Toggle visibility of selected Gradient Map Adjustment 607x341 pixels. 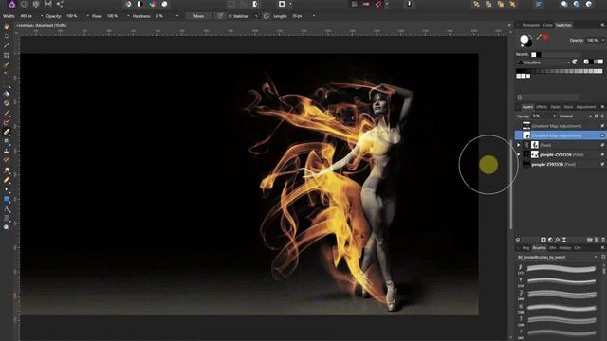click(x=602, y=135)
